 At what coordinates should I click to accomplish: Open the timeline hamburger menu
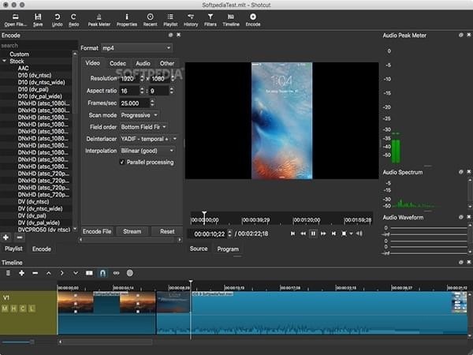(x=8, y=273)
